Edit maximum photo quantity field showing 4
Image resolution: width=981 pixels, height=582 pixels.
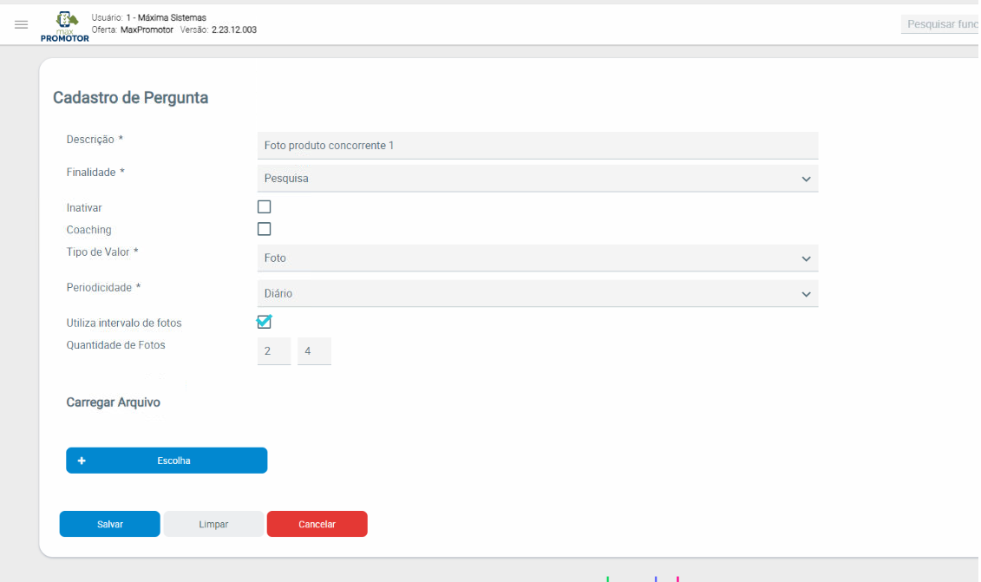tap(314, 351)
